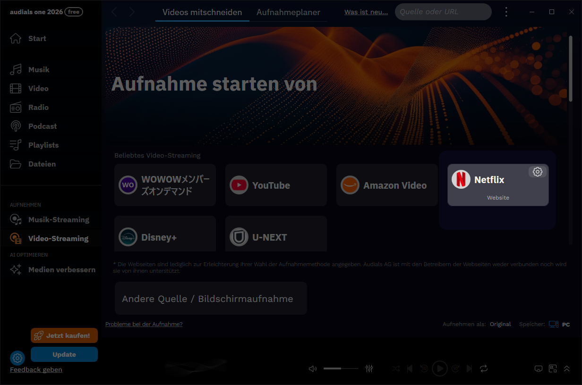
Task: Start playback with play button
Action: click(x=440, y=368)
